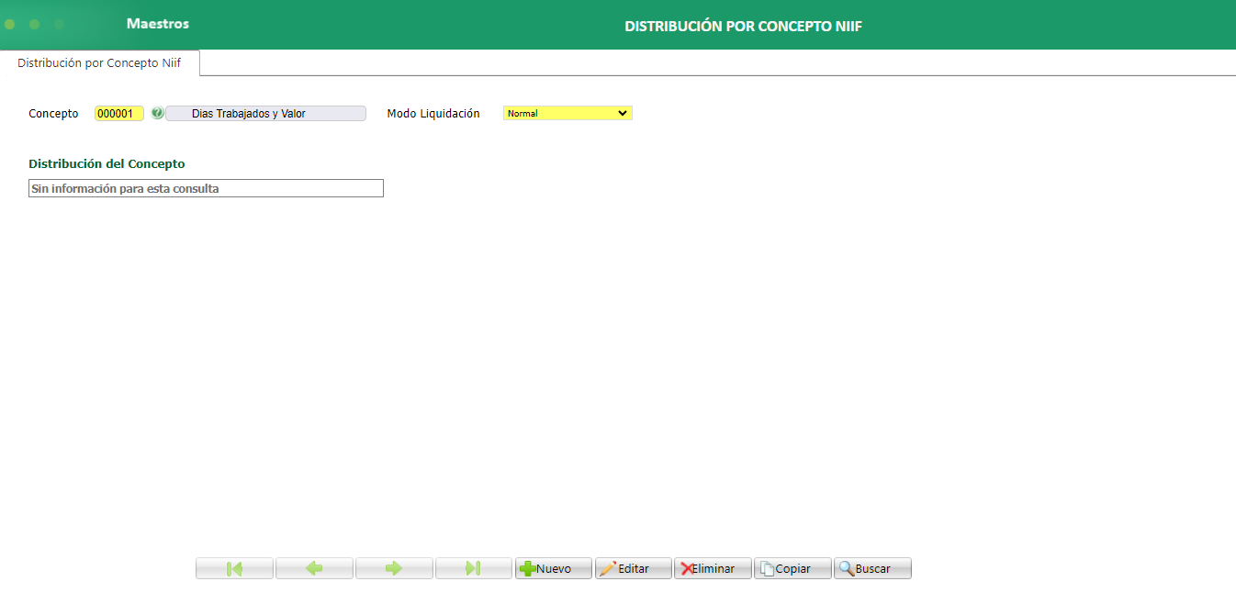The width and height of the screenshot is (1236, 604).
Task: Go to the previous record arrow
Action: pyautogui.click(x=314, y=567)
